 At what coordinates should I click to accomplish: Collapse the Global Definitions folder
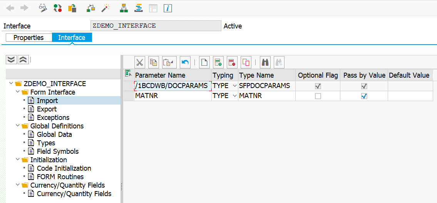(18, 126)
